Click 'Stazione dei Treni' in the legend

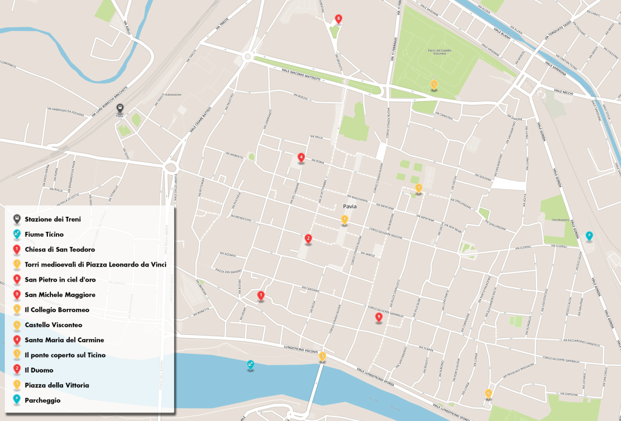(x=52, y=219)
